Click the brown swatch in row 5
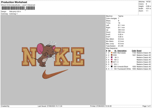Viewport: 152px width, 108px height. click(x=112, y=62)
